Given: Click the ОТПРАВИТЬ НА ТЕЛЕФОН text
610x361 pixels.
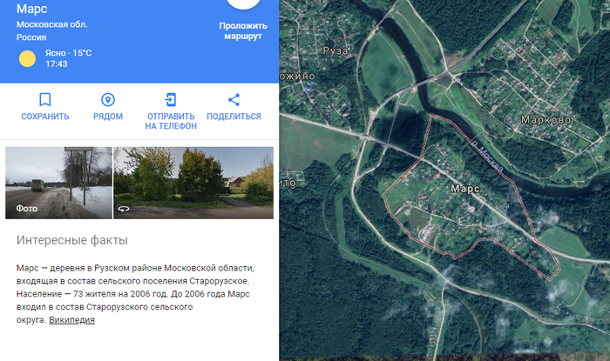Looking at the screenshot, I should pos(171,121).
